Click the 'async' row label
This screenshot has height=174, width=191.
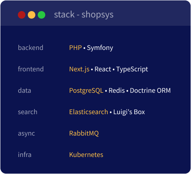coord(26,134)
